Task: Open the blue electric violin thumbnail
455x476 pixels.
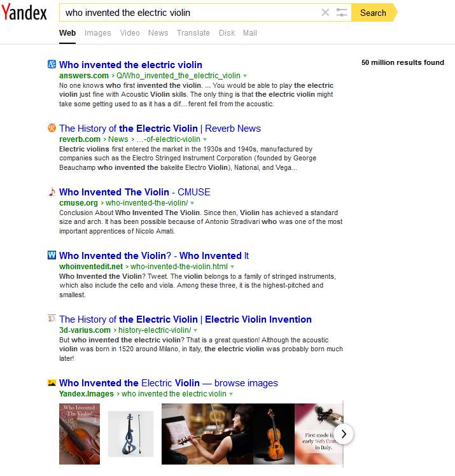Action: pos(131,434)
